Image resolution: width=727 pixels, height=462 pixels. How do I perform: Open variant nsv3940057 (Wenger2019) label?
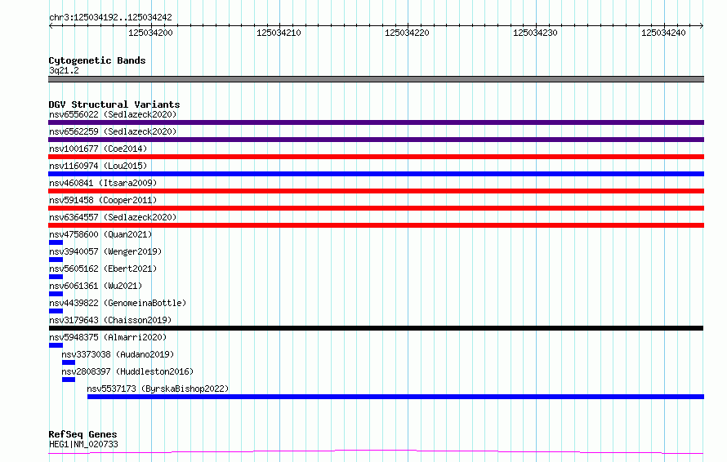click(105, 251)
